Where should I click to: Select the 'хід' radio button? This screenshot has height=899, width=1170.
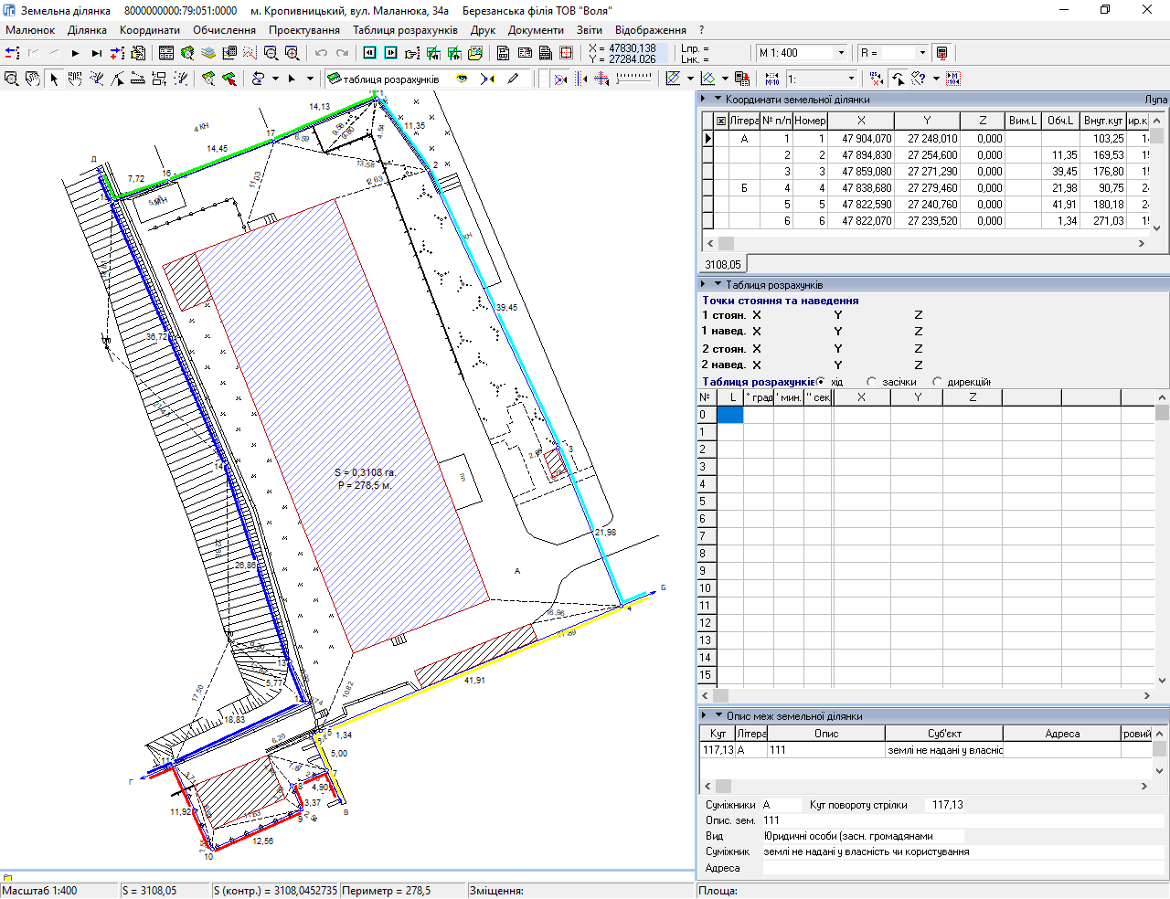coord(821,382)
